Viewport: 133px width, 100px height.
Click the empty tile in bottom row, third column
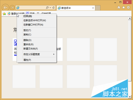point(78,77)
